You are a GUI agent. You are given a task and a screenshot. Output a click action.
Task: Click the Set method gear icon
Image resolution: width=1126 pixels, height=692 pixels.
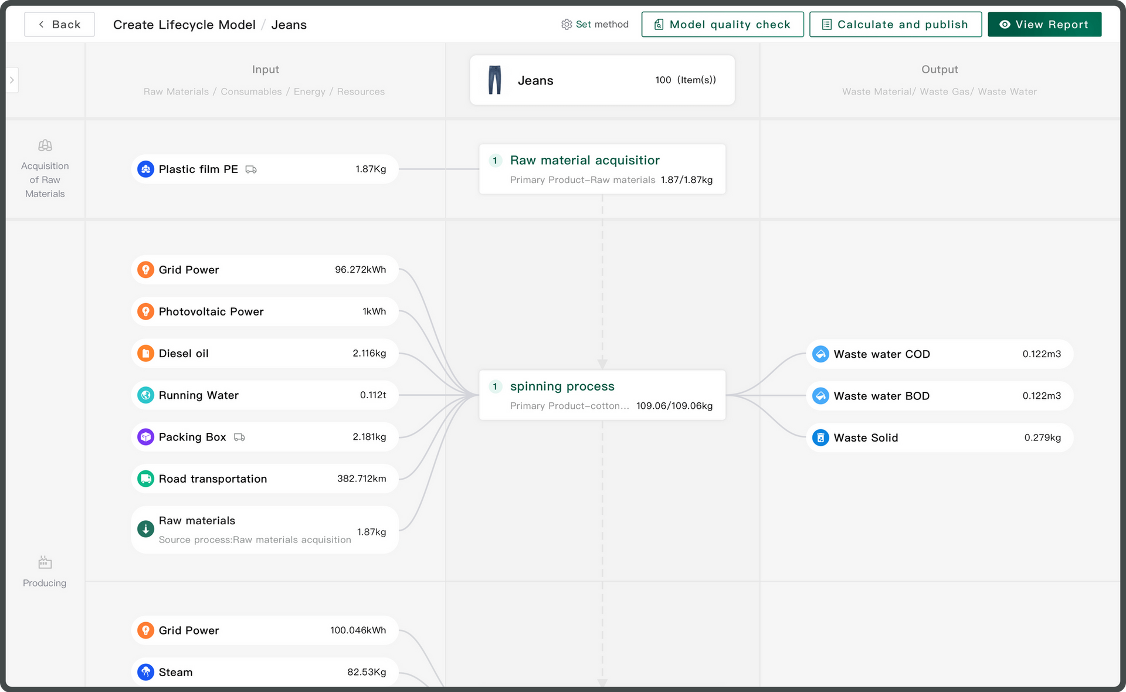(x=566, y=25)
